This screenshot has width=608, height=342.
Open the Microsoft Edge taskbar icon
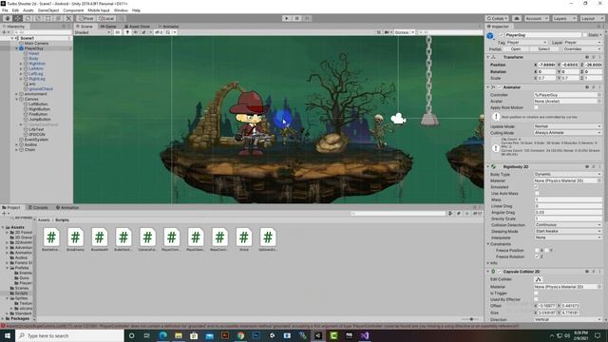click(x=162, y=335)
